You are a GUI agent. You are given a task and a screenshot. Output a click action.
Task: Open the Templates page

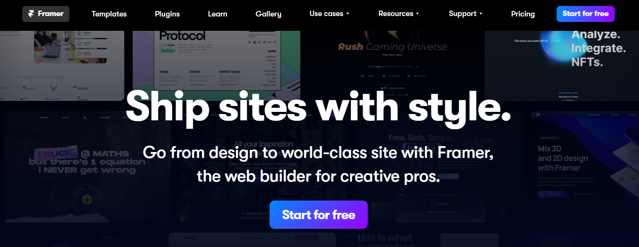(110, 14)
